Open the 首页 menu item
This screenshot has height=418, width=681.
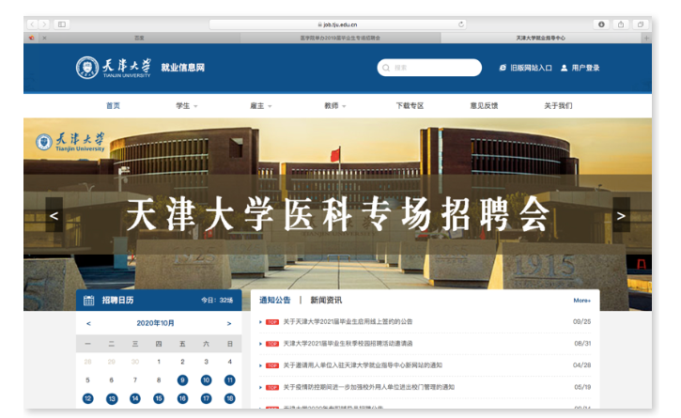click(113, 105)
